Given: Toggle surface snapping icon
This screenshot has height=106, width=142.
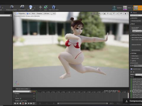Looking at the screenshot, I should click(x=102, y=14).
